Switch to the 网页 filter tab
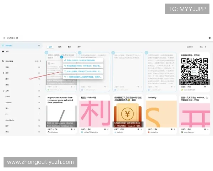This screenshot has height=171, width=213. [60, 47]
